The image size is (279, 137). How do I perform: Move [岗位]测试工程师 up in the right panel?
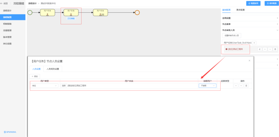coord(265,49)
